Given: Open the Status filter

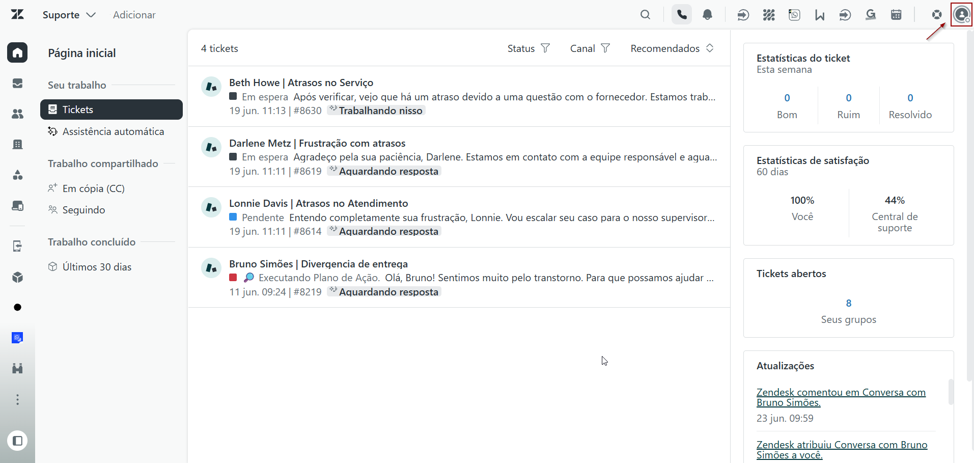Looking at the screenshot, I should [528, 48].
